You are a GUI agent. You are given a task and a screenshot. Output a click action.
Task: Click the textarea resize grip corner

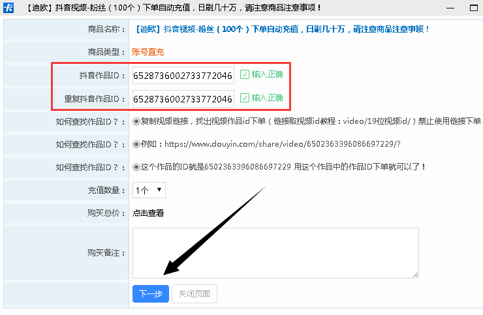pos(415,275)
